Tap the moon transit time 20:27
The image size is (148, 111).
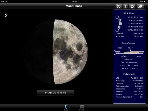[124, 65]
